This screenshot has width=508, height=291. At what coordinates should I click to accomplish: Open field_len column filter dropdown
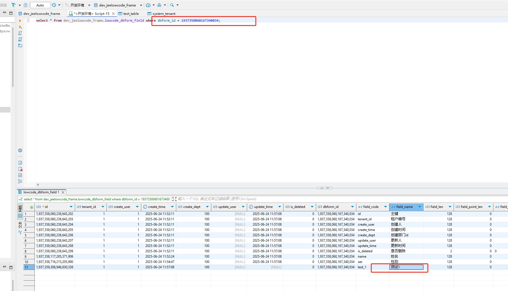(450, 207)
